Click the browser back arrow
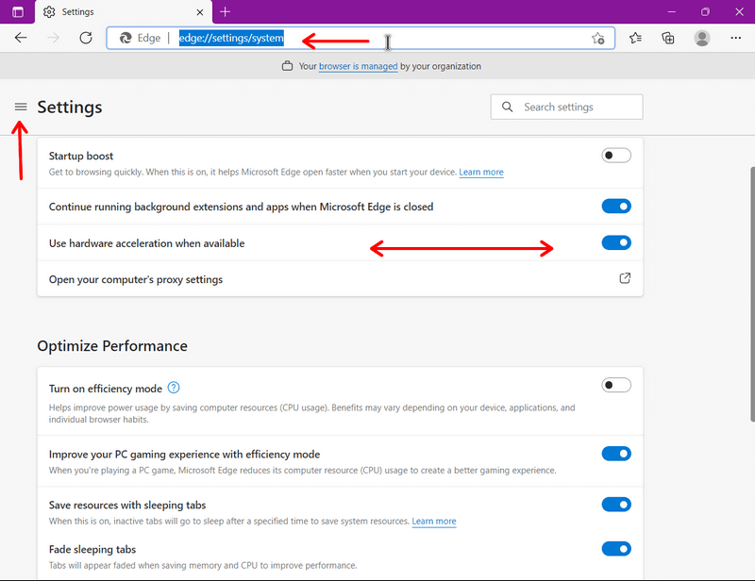This screenshot has width=755, height=581. tap(21, 38)
